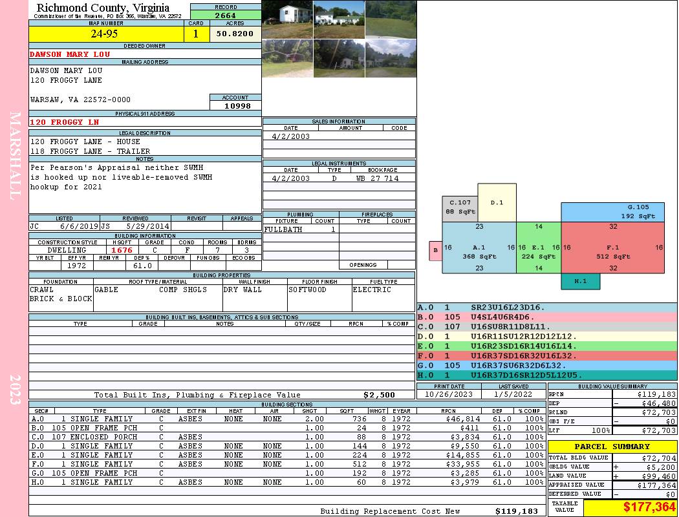Click sales date 4/2/2003 in Sales Information

[290, 136]
